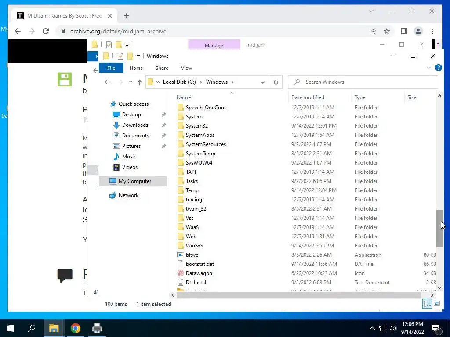The height and width of the screenshot is (337, 450).
Task: Click the pin icon next to Desktop
Action: pos(163,115)
